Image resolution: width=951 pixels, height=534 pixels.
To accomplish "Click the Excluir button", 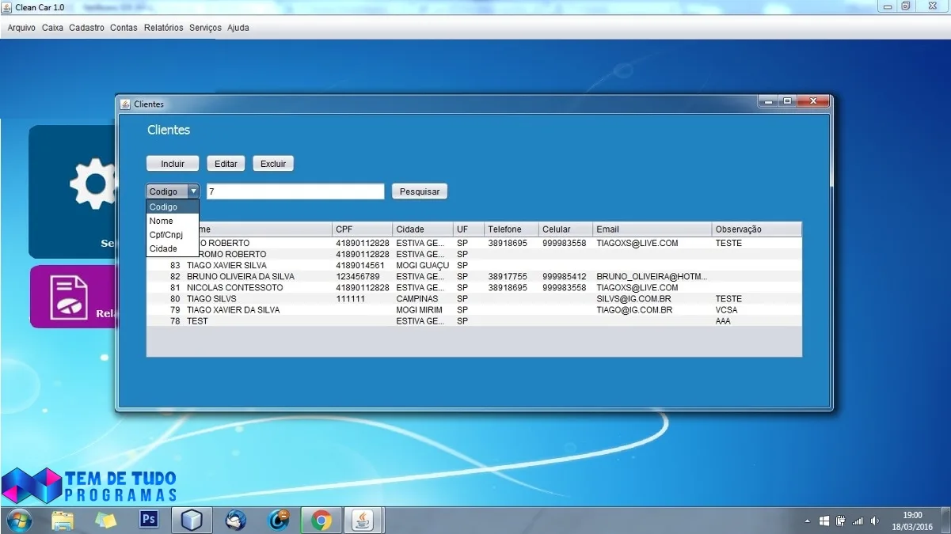I will (x=273, y=164).
